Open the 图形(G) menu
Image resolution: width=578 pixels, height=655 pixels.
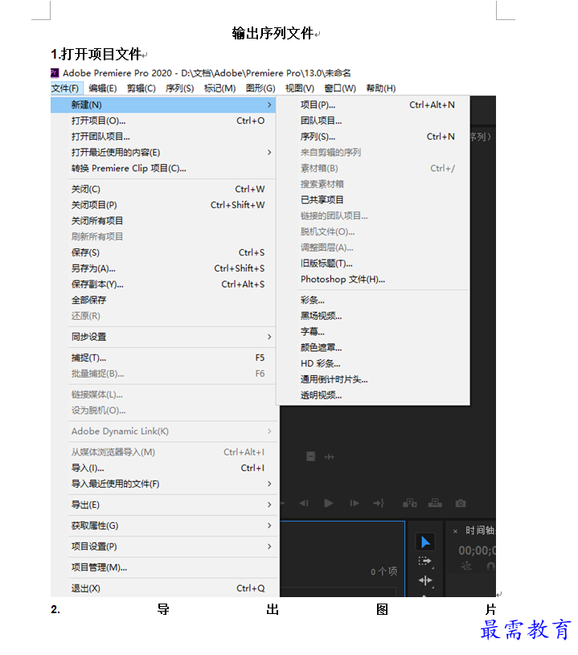click(260, 88)
